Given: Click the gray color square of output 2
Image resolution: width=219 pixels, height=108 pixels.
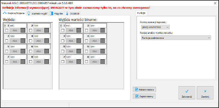Looking at the screenshot, I should click(x=103, y=30).
